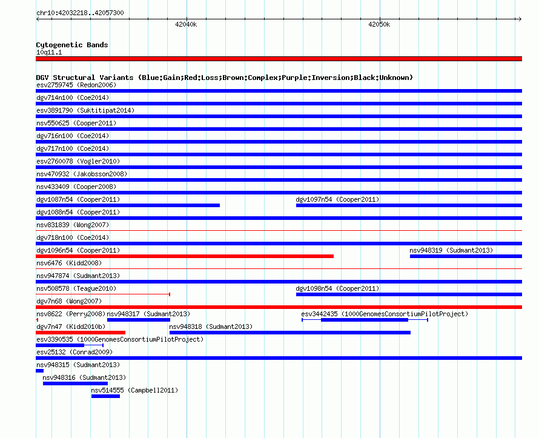The width and height of the screenshot is (539, 438).
Task: Open nsv948316 (Sudmant2013) label
Action: coord(85,377)
